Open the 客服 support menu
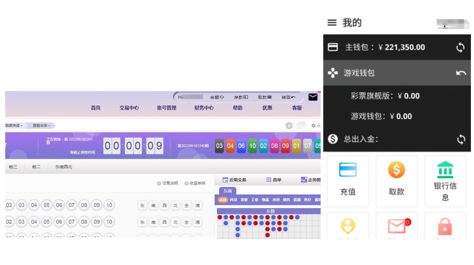The height and width of the screenshot is (265, 474). coord(297,108)
